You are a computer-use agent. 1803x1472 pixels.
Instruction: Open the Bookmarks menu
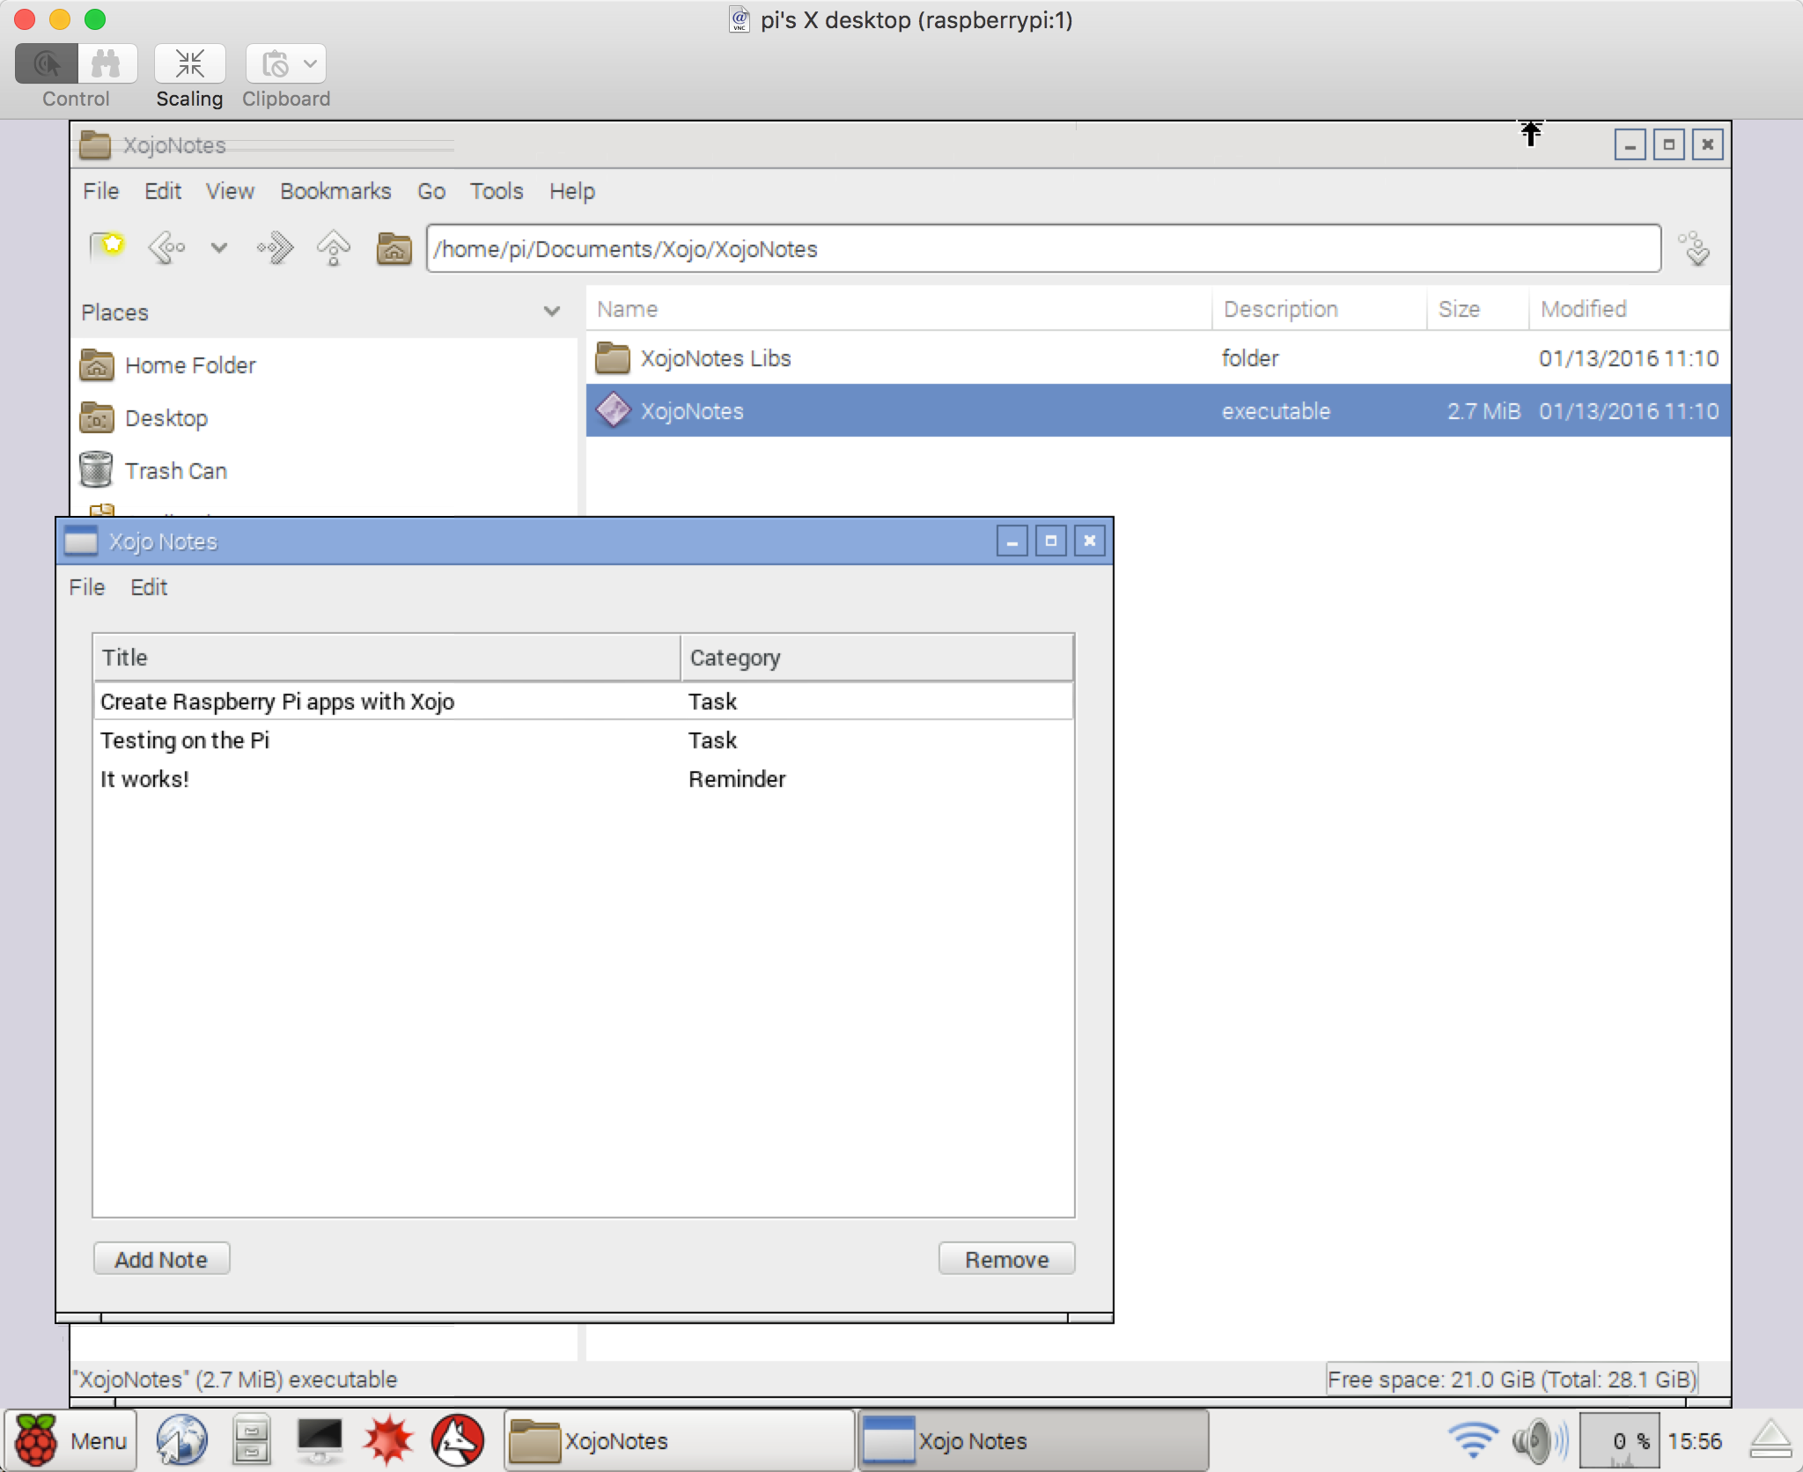335,191
